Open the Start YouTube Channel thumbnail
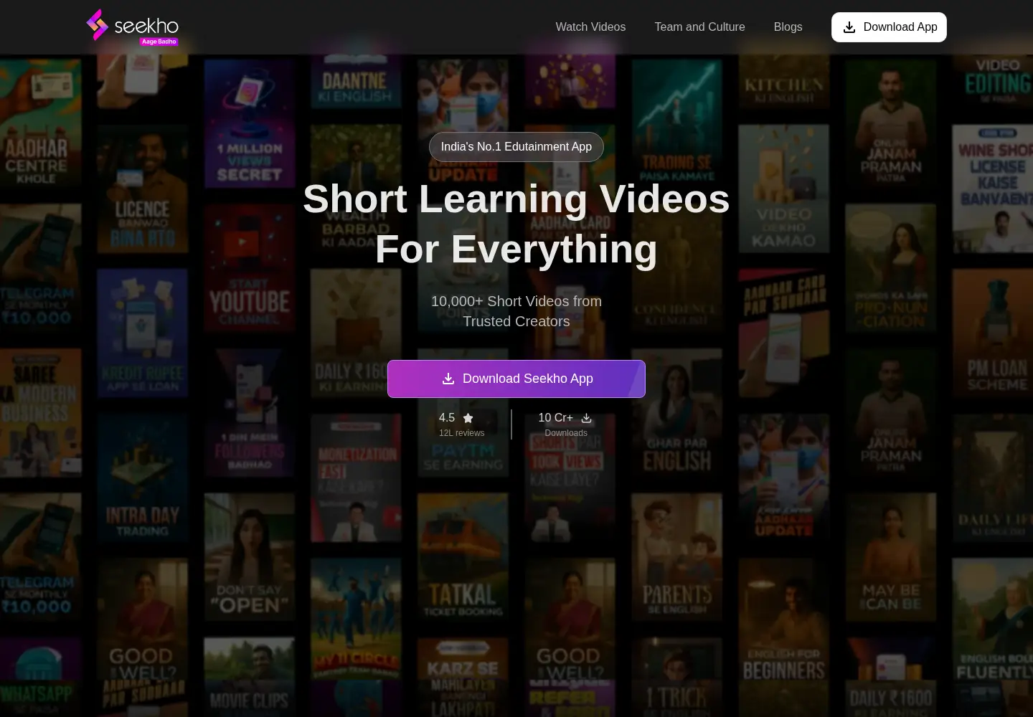The image size is (1033, 717). click(249, 268)
